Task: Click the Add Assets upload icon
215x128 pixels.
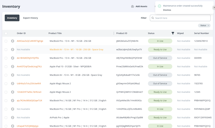Action: [x=133, y=6]
